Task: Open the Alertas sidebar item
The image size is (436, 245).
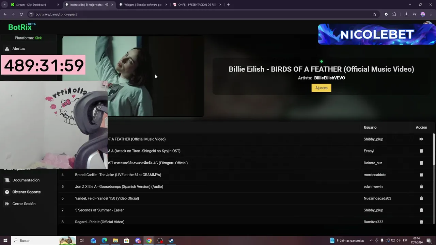Action: coord(18,49)
